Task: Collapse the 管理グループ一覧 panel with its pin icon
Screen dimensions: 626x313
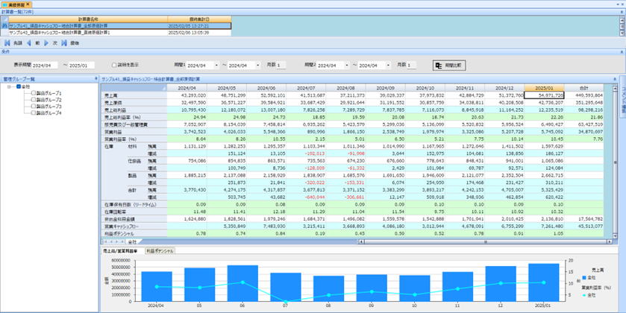Action: pyautogui.click(x=96, y=78)
